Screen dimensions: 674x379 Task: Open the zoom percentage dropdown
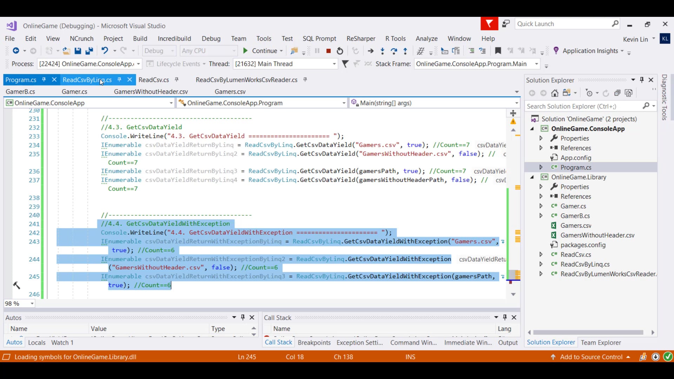coord(32,304)
